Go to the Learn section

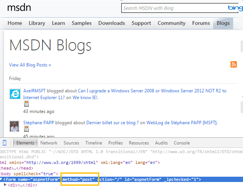[58, 23]
